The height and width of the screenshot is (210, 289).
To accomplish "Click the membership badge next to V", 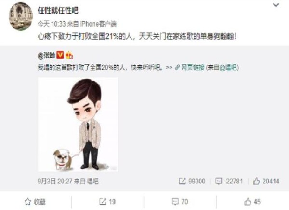I will (69, 55).
